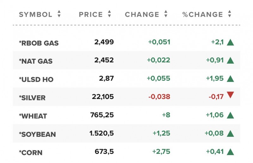Open the *SILVER symbol link
Image resolution: width=253 pixels, height=163 pixels.
pyautogui.click(x=32, y=98)
